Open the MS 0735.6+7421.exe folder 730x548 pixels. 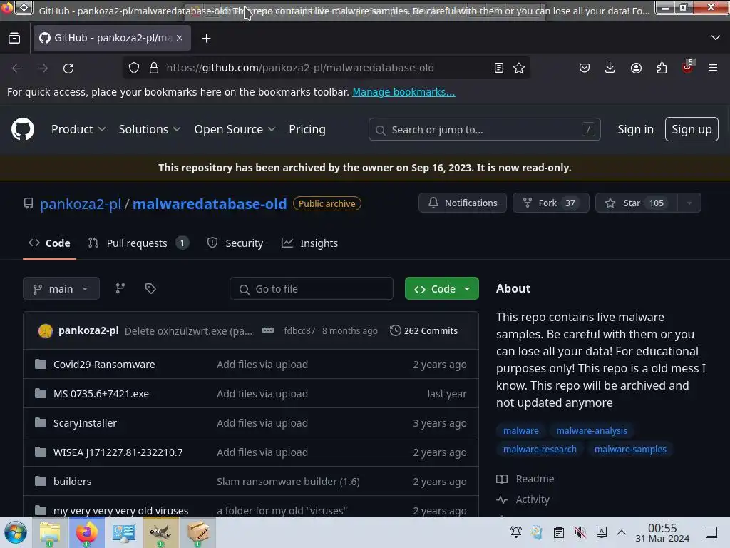(101, 394)
